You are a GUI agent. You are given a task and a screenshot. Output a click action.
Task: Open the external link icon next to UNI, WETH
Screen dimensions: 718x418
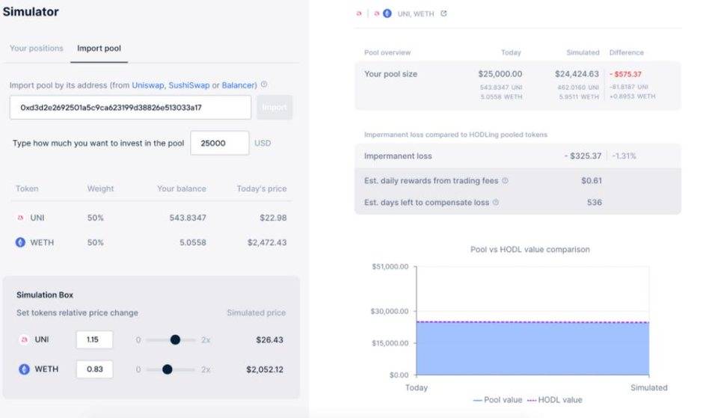pyautogui.click(x=444, y=13)
